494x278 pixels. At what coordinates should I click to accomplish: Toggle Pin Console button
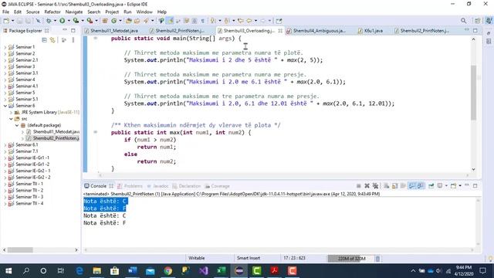(x=431, y=186)
